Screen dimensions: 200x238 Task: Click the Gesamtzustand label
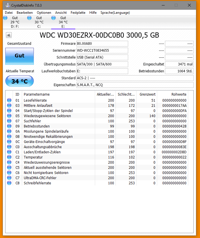[19, 44]
